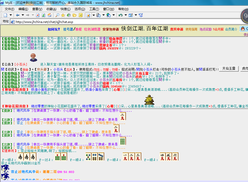Open the 教程 link
This screenshot has width=248, height=182.
78,29
